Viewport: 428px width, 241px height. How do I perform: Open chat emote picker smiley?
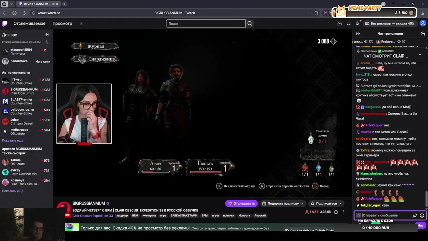pyautogui.click(x=422, y=216)
